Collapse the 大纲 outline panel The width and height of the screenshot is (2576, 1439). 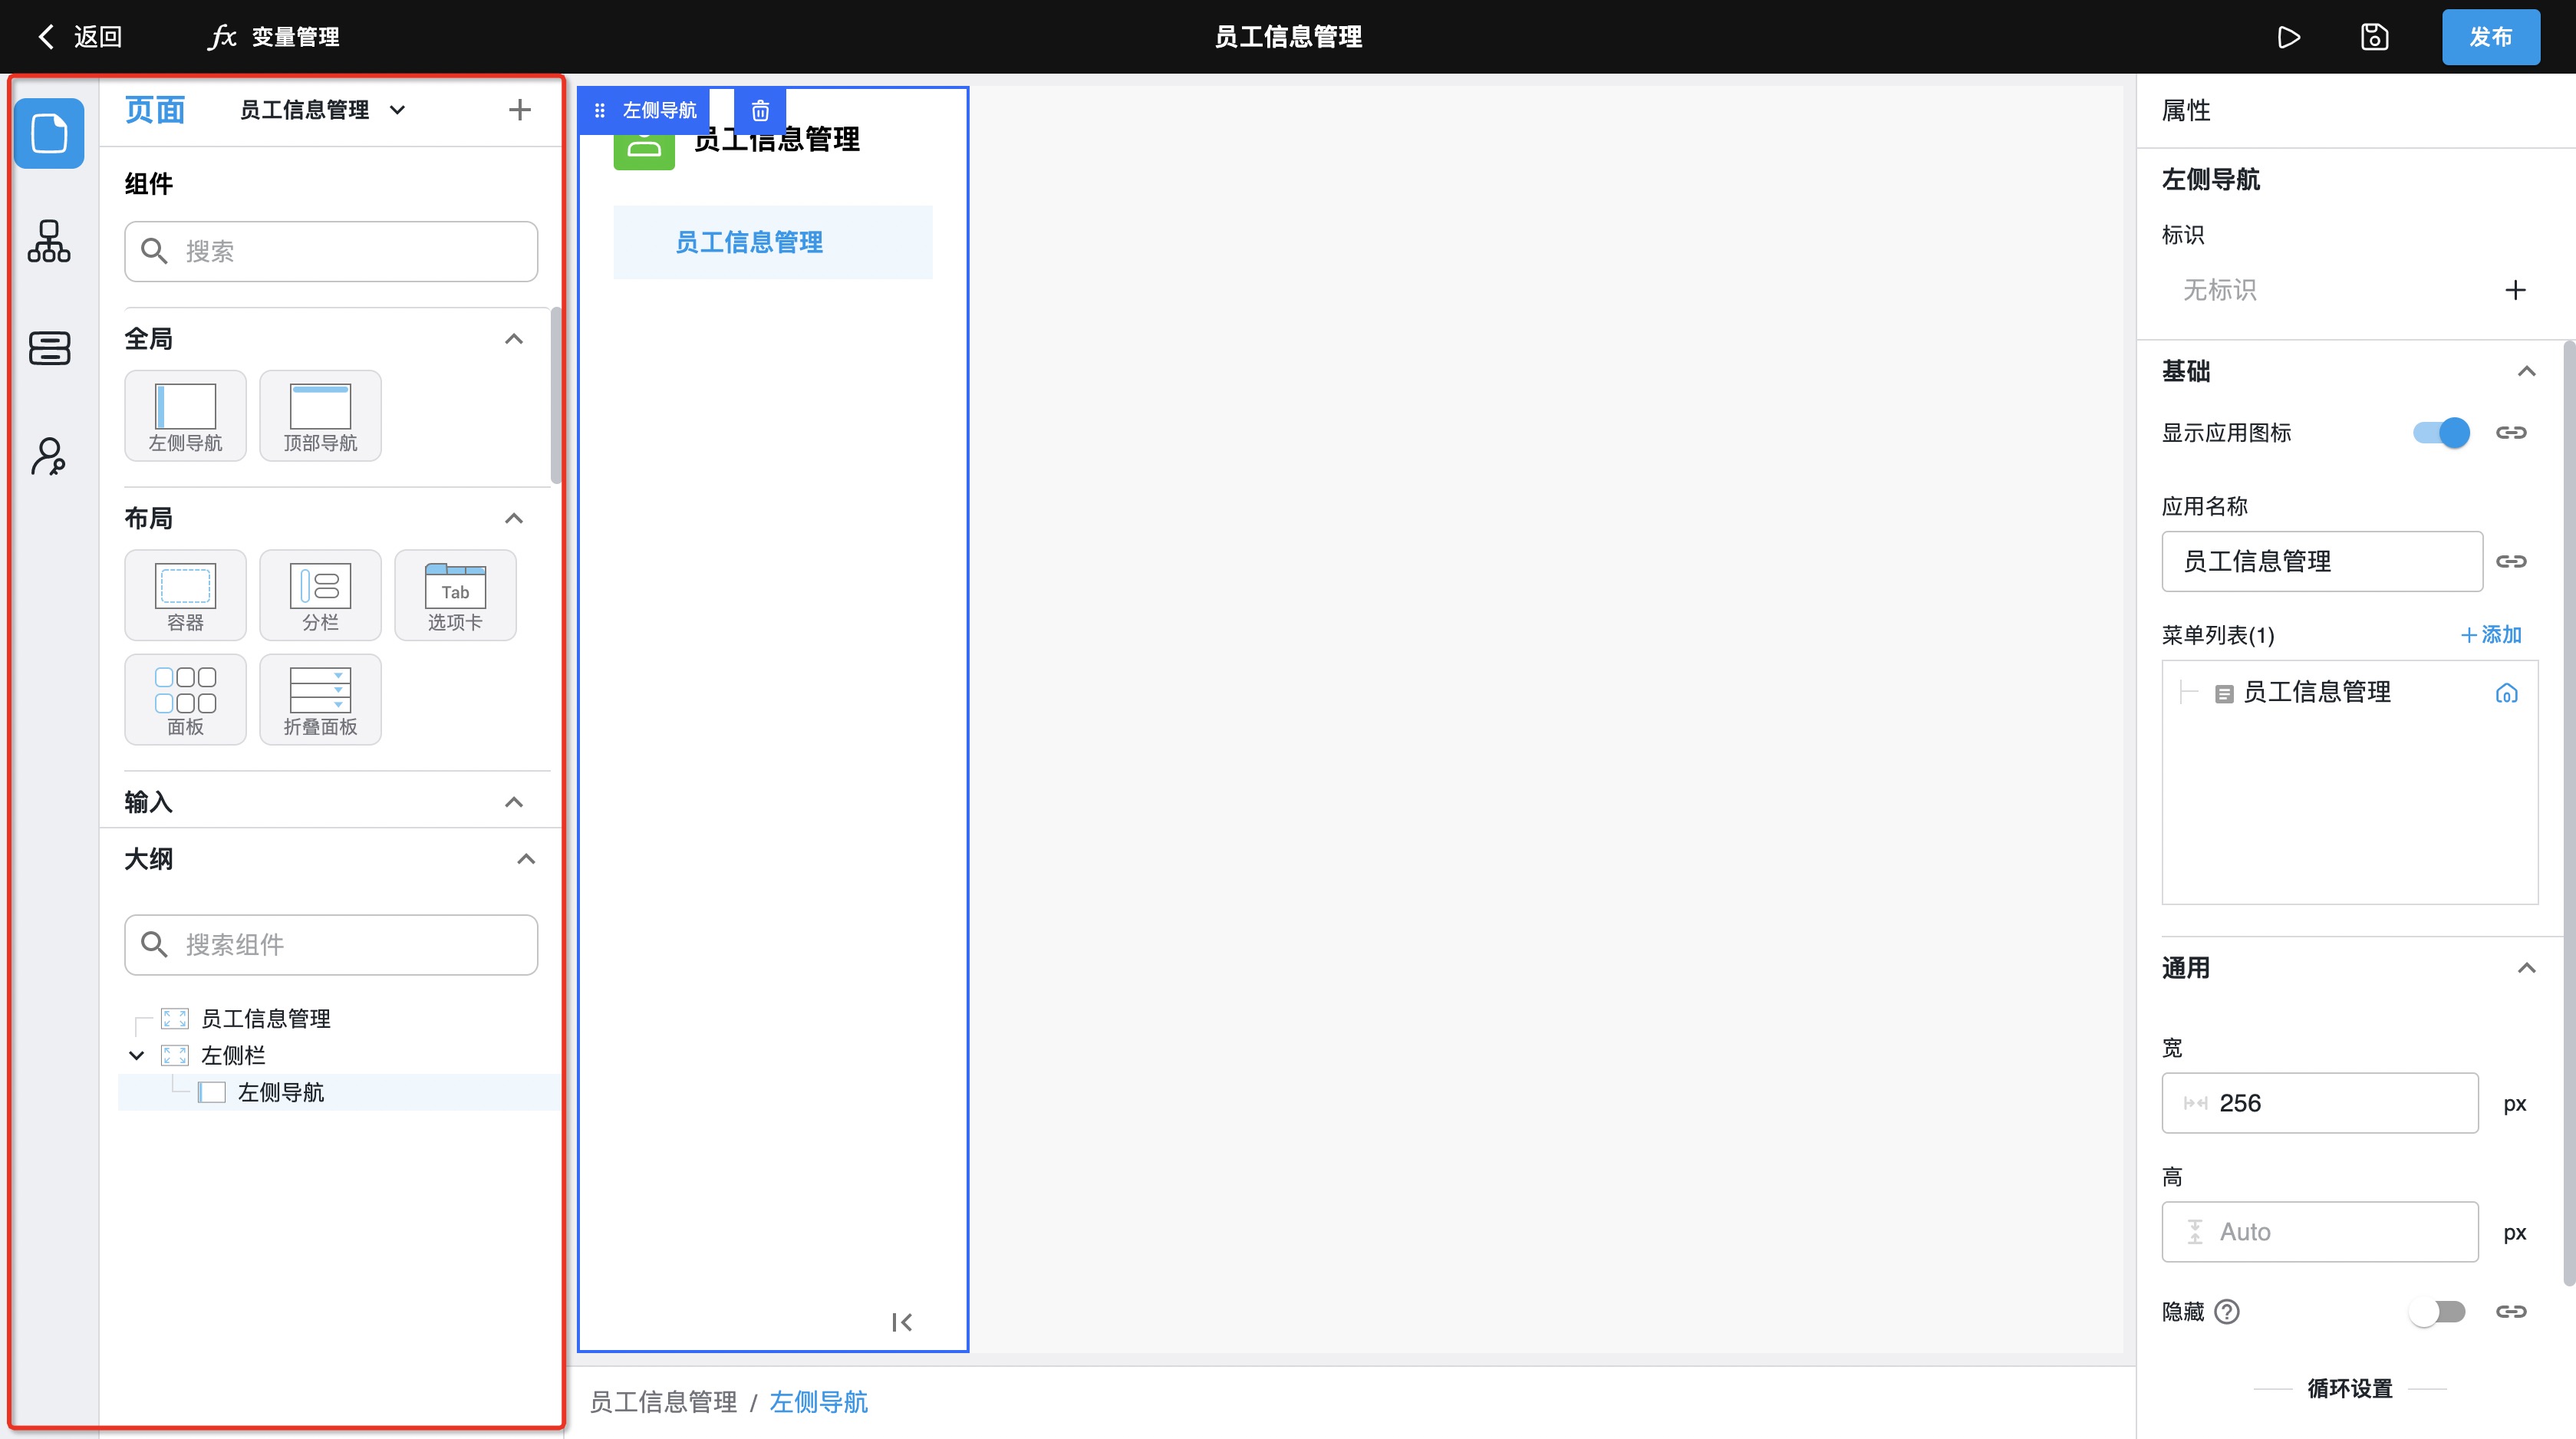(526, 859)
